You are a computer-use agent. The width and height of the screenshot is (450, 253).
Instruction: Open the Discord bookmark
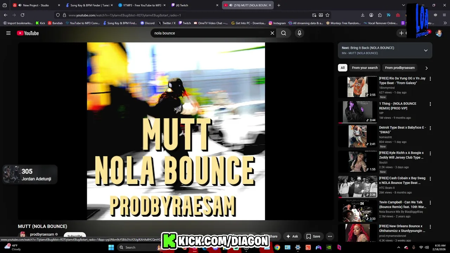tap(147, 23)
